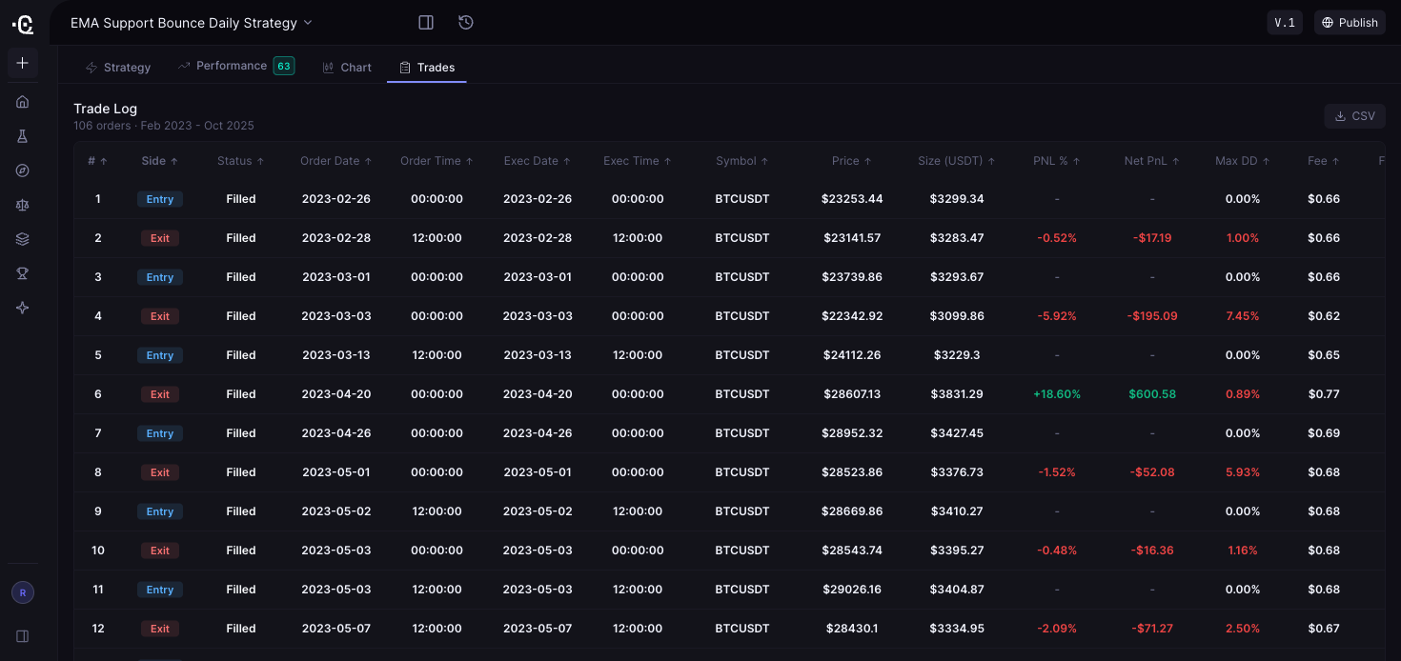Sort by the Net PnL column header
This screenshot has width=1401, height=661.
[x=1152, y=161]
